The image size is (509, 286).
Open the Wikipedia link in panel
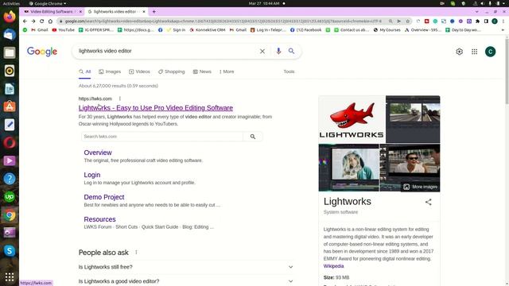coord(333,266)
